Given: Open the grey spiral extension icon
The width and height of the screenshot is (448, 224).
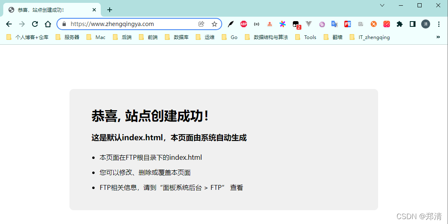Looking at the screenshot, I should [361, 24].
